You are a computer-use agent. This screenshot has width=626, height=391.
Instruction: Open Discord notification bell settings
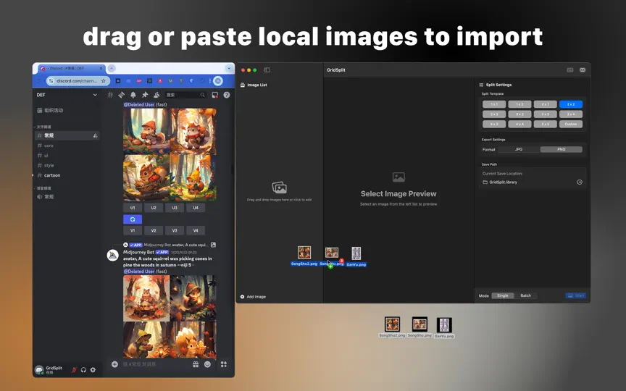pyautogui.click(x=133, y=95)
